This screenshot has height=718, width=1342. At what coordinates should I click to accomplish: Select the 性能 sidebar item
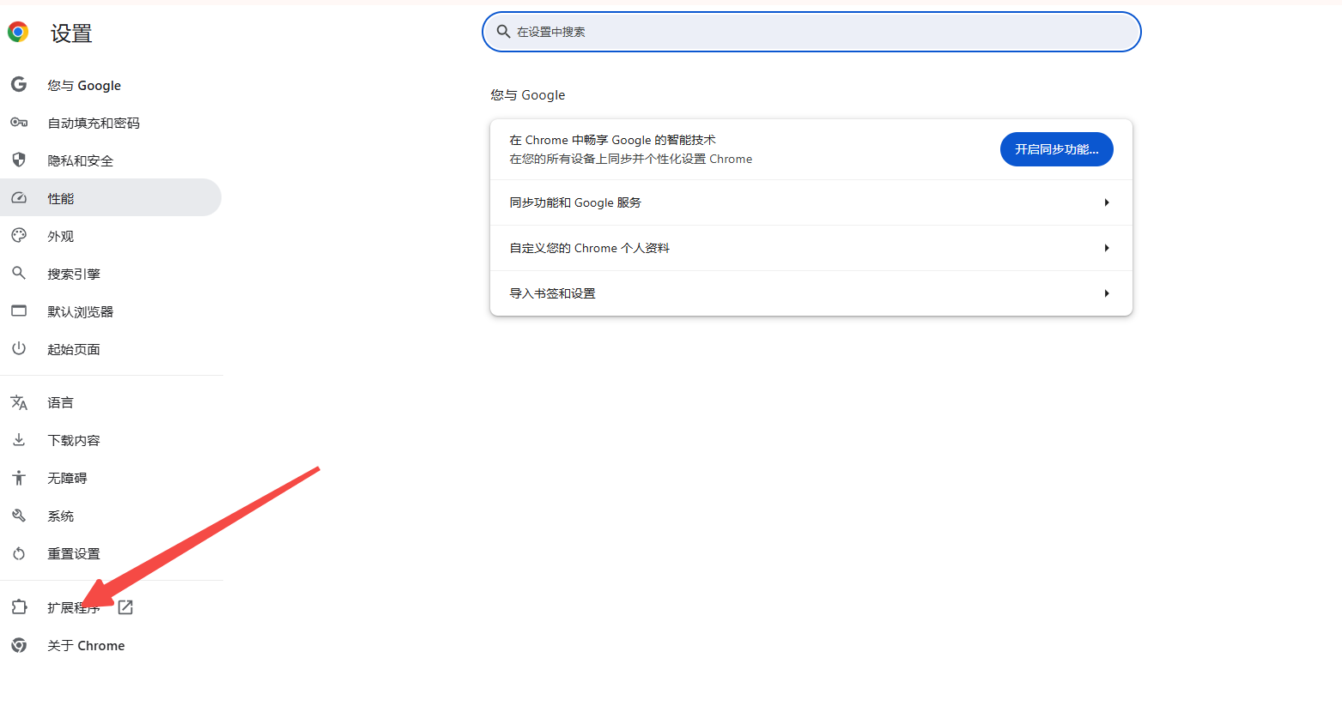[111, 198]
